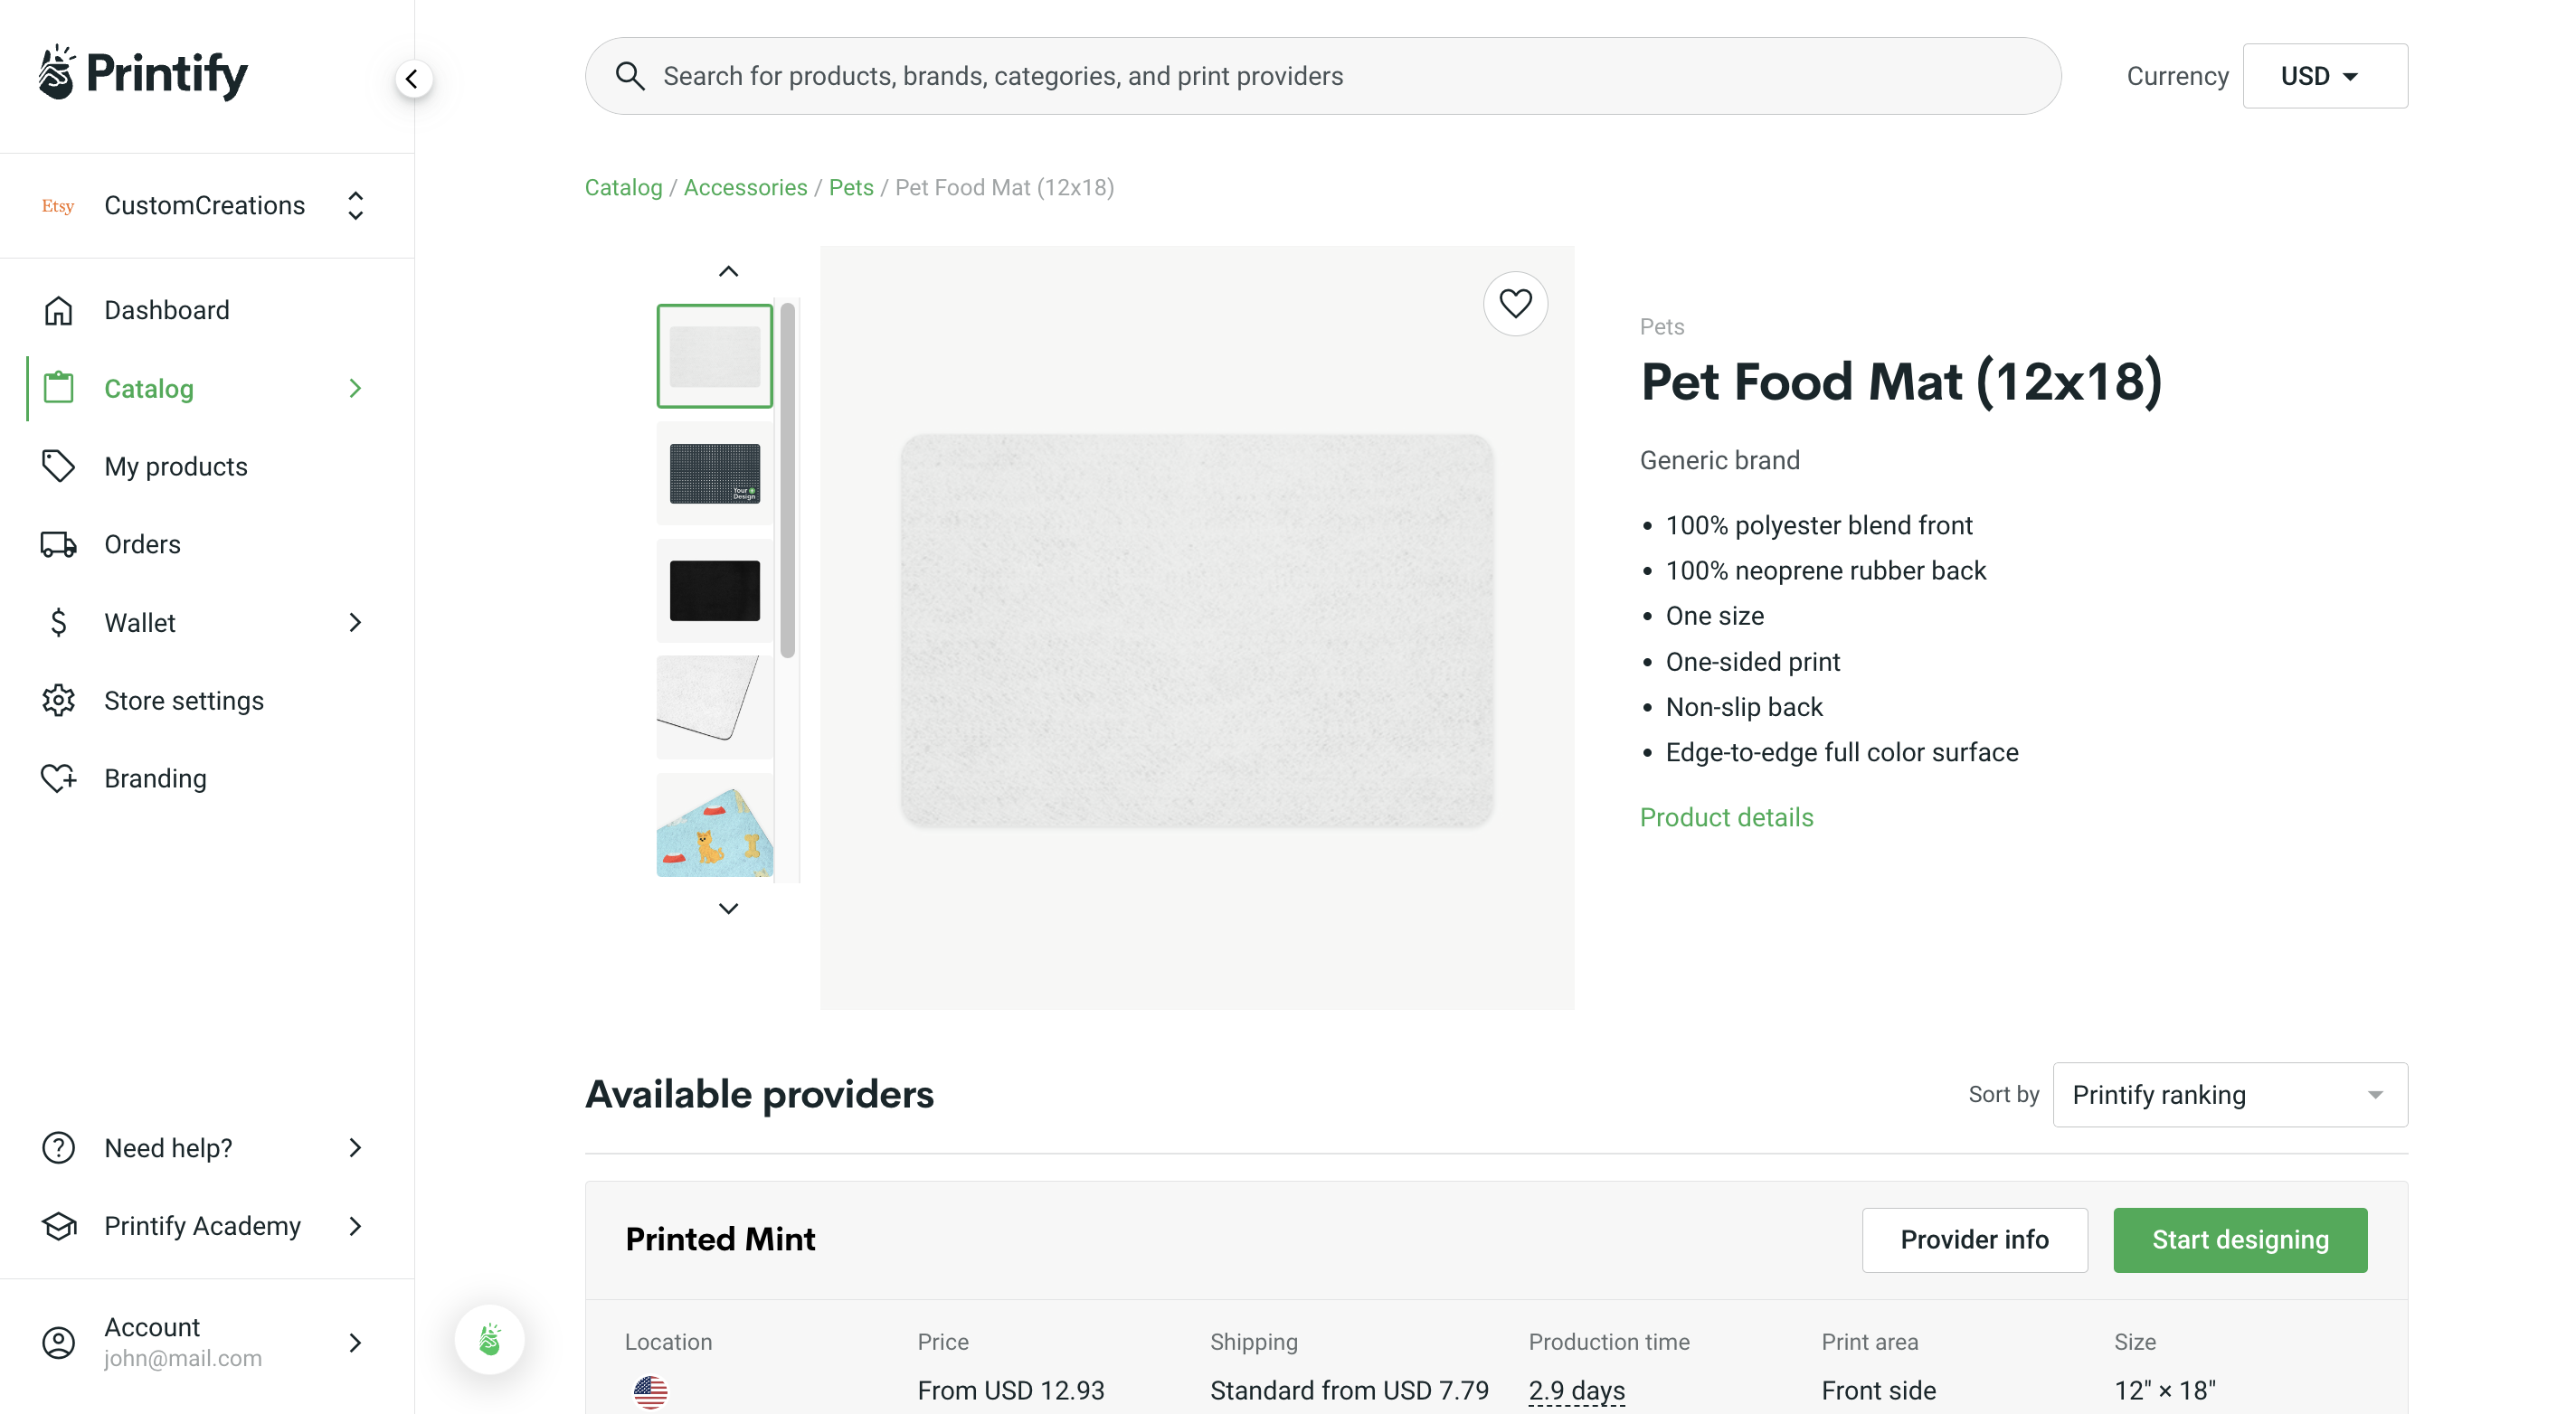The image size is (2576, 1414).
Task: Open the Printify assistant floating icon
Action: 489,1339
